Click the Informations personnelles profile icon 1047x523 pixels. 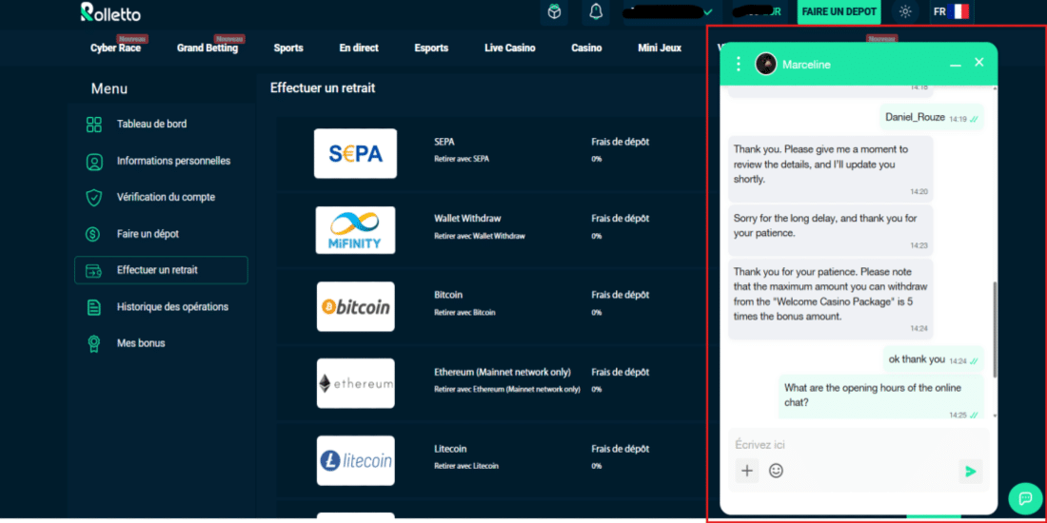pyautogui.click(x=94, y=162)
